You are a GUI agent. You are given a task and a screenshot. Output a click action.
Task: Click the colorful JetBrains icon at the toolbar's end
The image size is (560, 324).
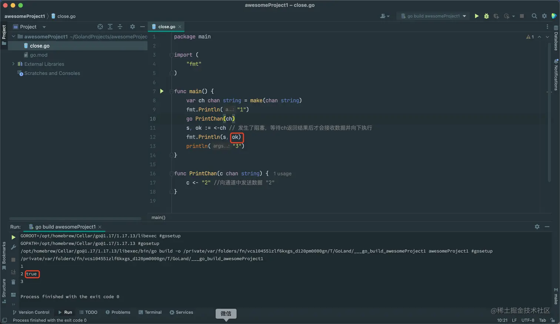click(554, 16)
